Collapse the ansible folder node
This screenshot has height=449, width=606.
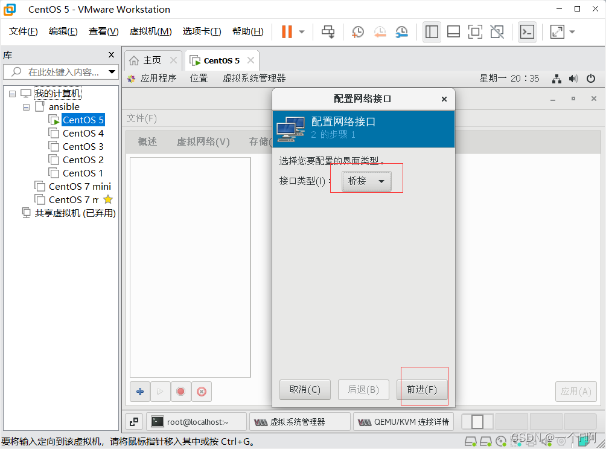pos(26,107)
